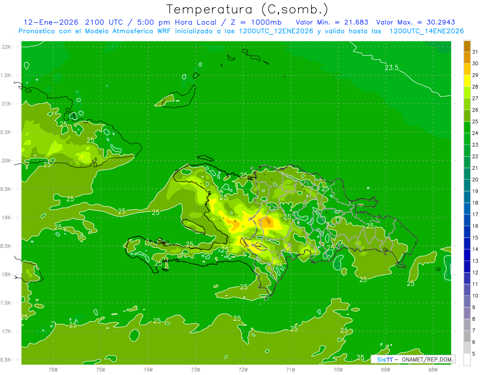Click the dark blue swatch between 13 and 14
Viewport: 486px width, 375px height.
pyautogui.click(x=467, y=255)
